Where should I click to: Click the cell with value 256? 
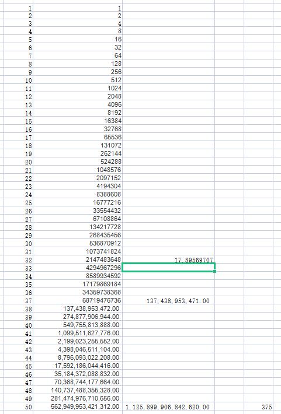click(x=78, y=72)
